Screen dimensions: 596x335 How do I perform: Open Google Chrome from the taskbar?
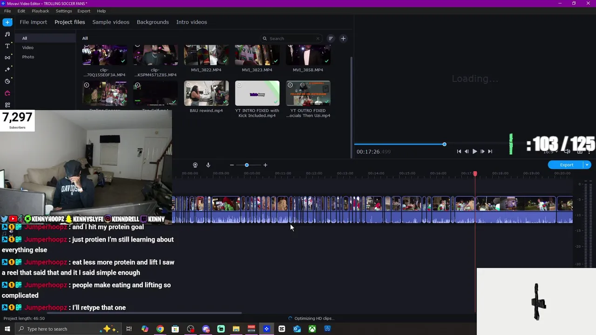[x=160, y=329]
